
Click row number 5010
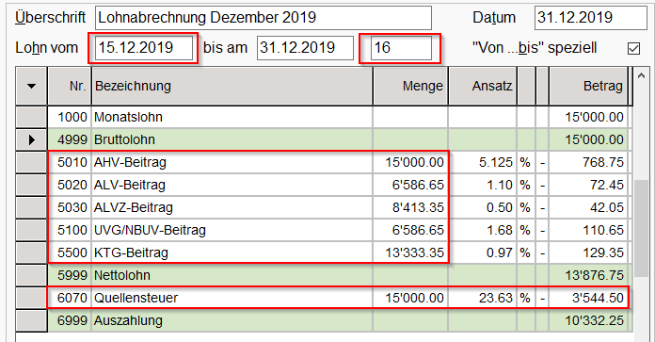coord(72,162)
